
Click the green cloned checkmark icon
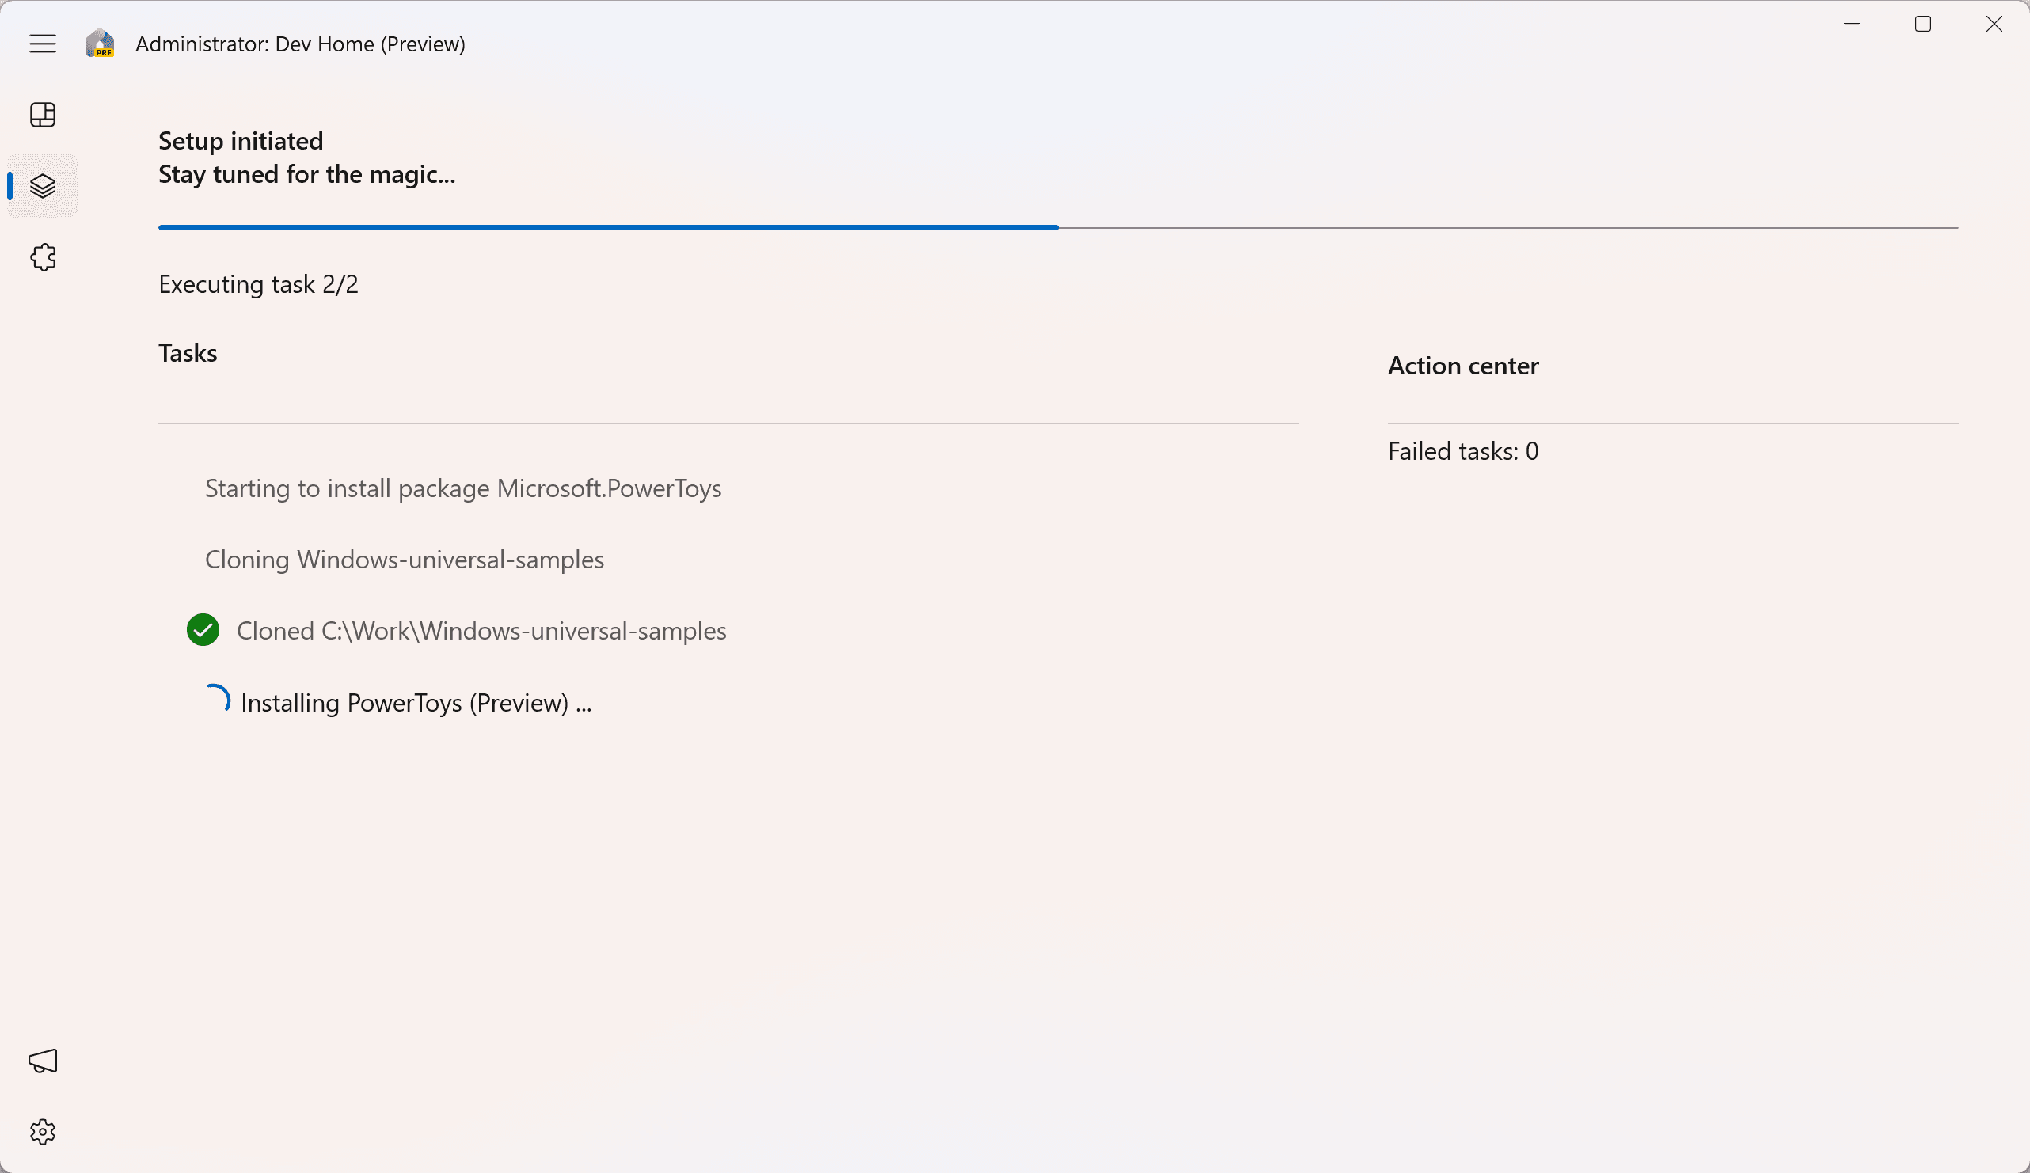point(203,630)
